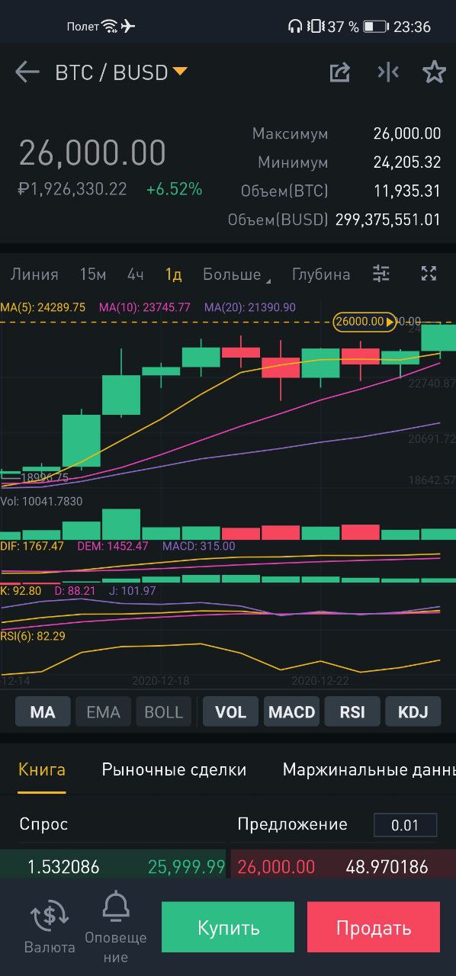456x976 pixels.
Task: Tap the share icon in the header
Action: (x=339, y=72)
